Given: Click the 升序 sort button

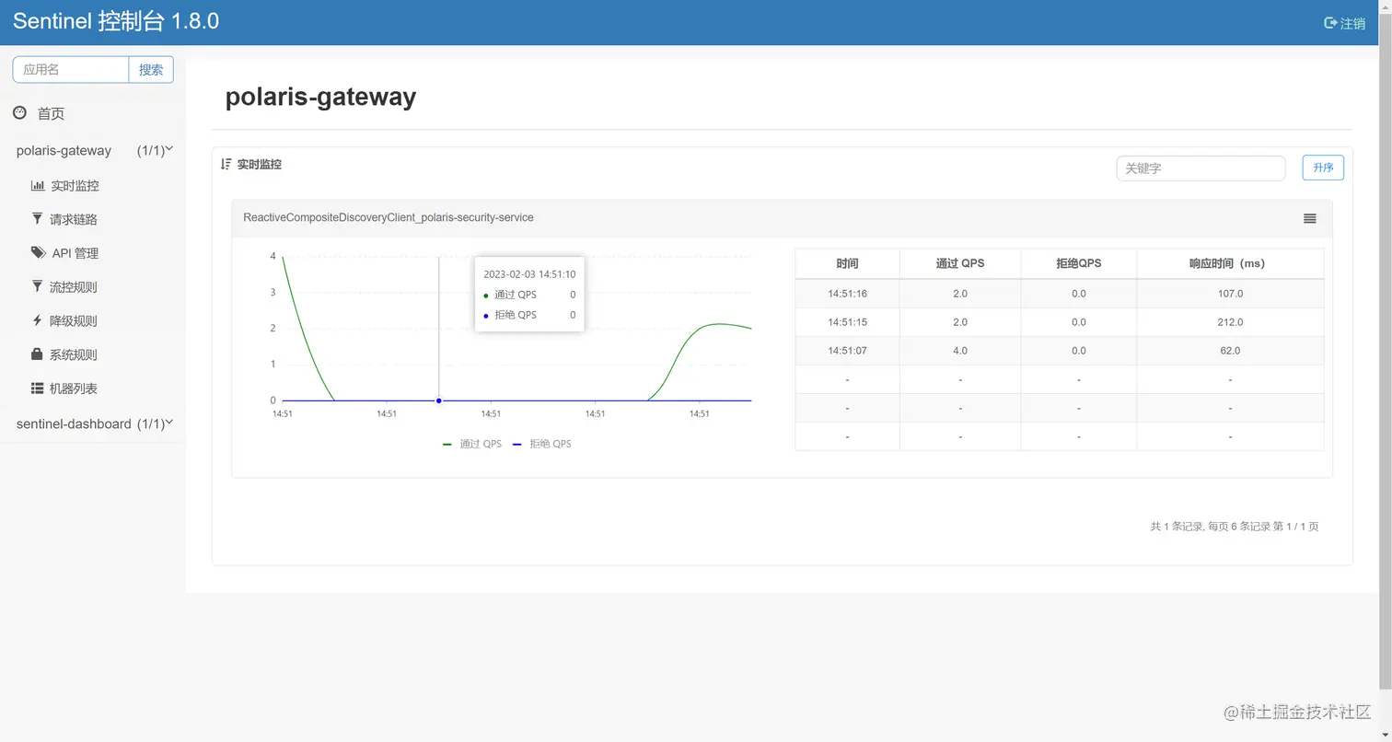Looking at the screenshot, I should coord(1323,168).
